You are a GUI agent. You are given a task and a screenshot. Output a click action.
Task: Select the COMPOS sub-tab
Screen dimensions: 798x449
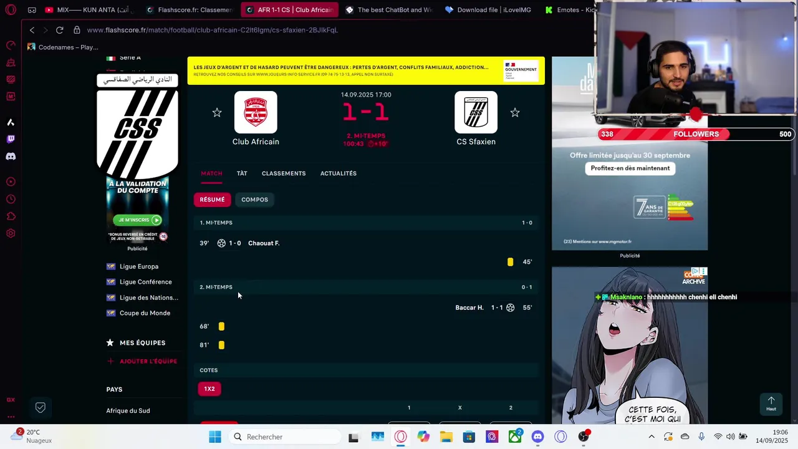pyautogui.click(x=254, y=200)
